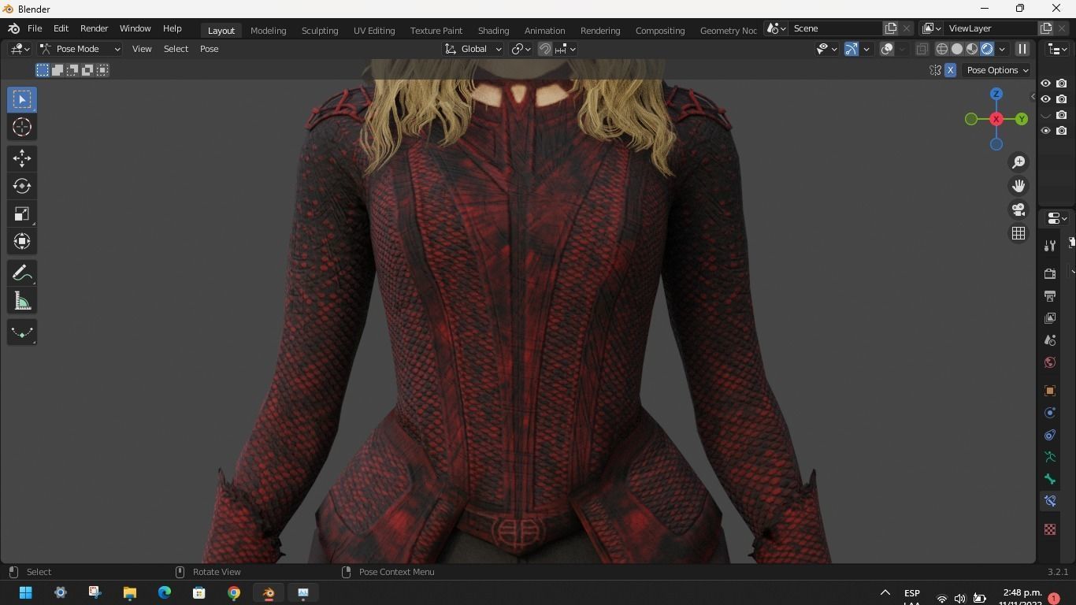Open Google Chrome from the taskbar

pos(234,592)
